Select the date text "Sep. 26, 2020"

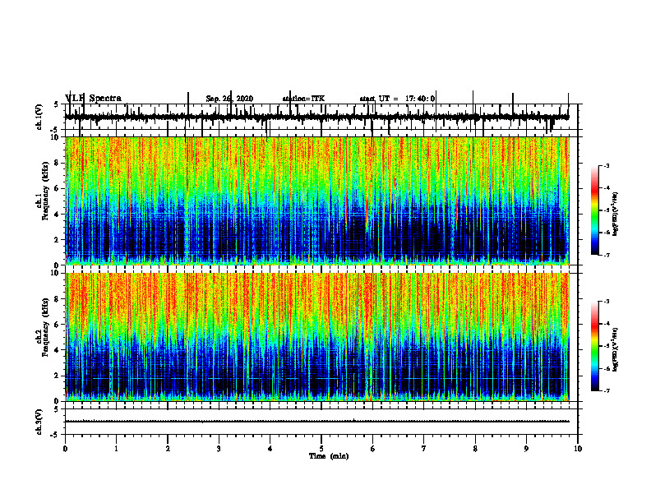tap(229, 99)
